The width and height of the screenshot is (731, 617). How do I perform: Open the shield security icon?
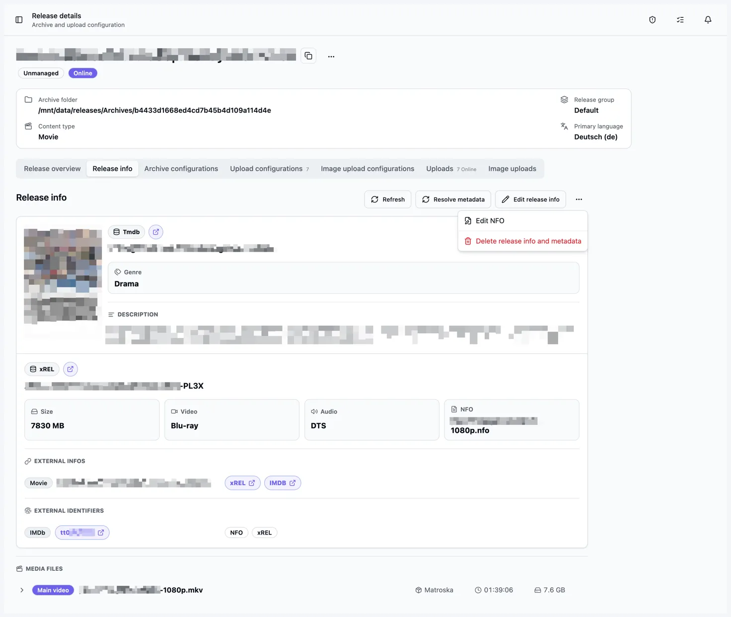click(x=653, y=20)
